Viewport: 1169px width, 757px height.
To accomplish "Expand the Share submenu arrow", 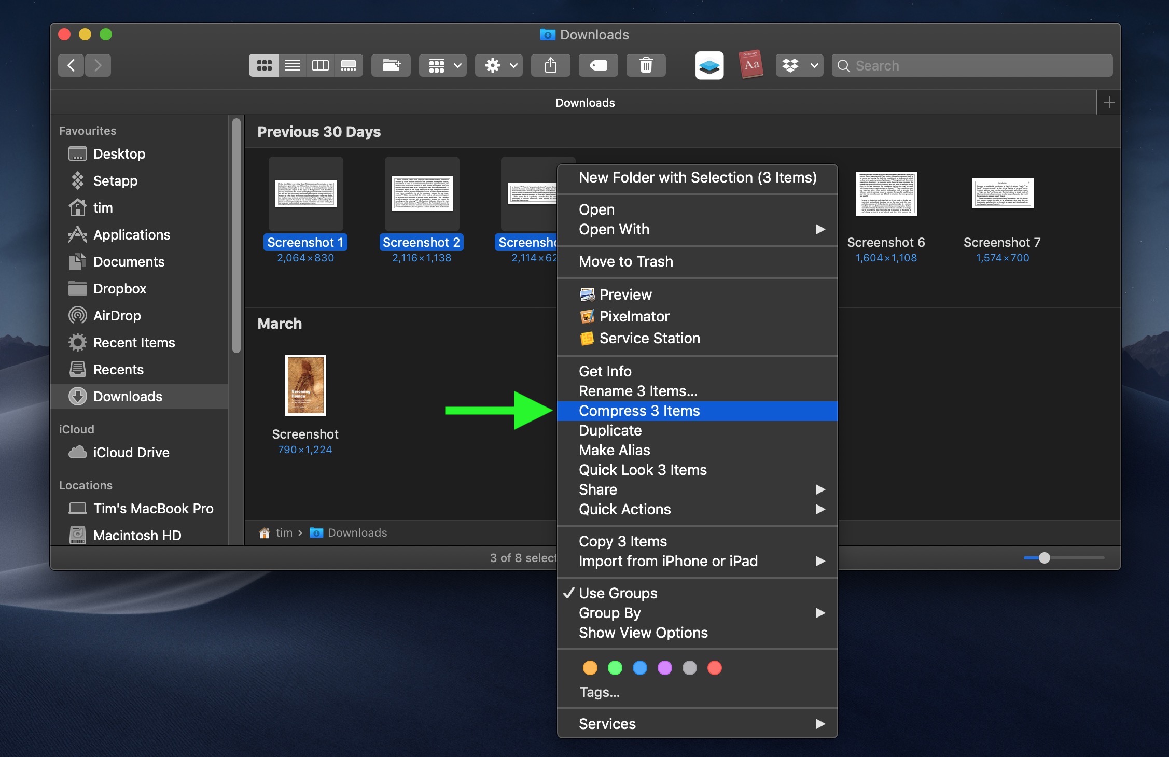I will coord(819,489).
